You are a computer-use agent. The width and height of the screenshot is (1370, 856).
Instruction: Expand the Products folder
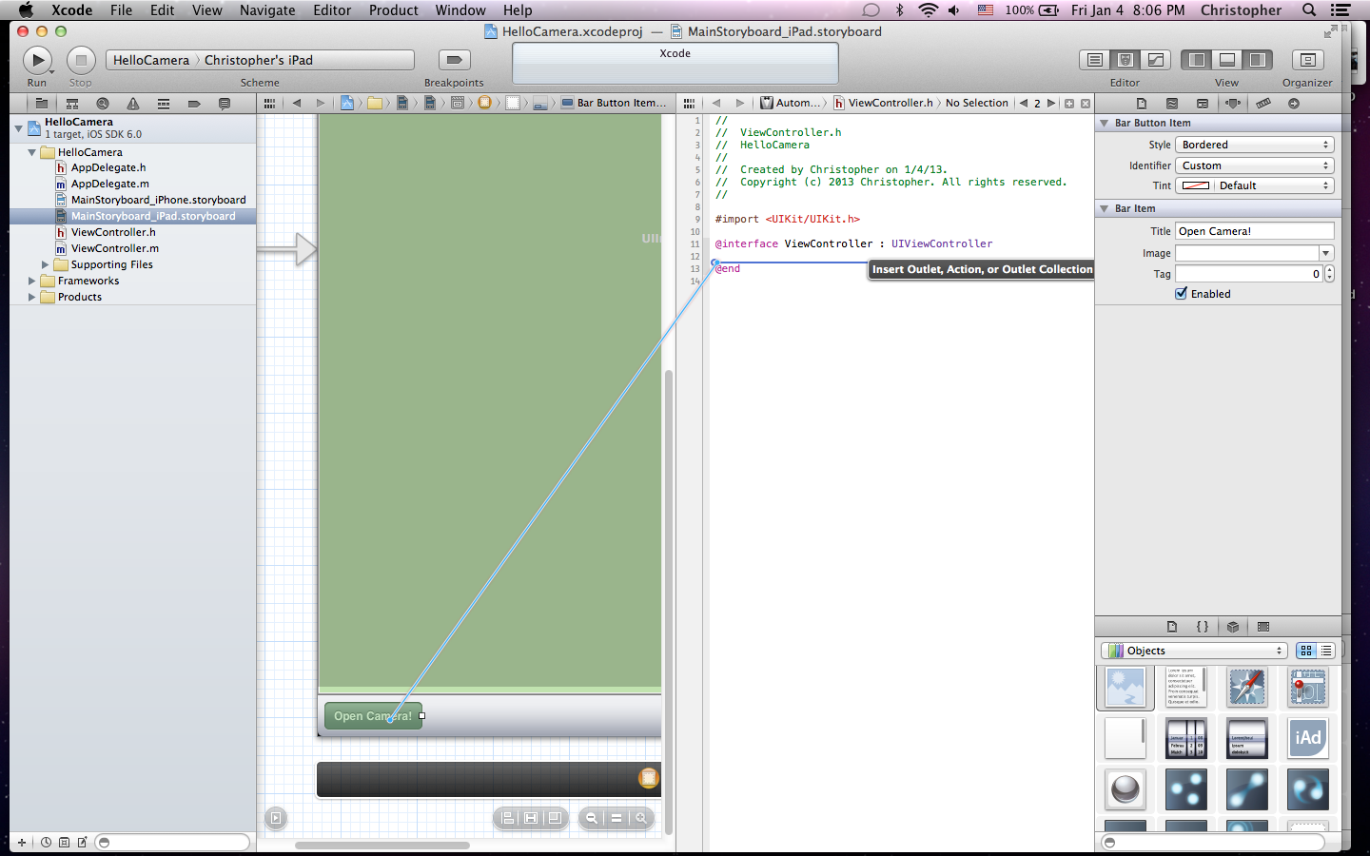31,297
